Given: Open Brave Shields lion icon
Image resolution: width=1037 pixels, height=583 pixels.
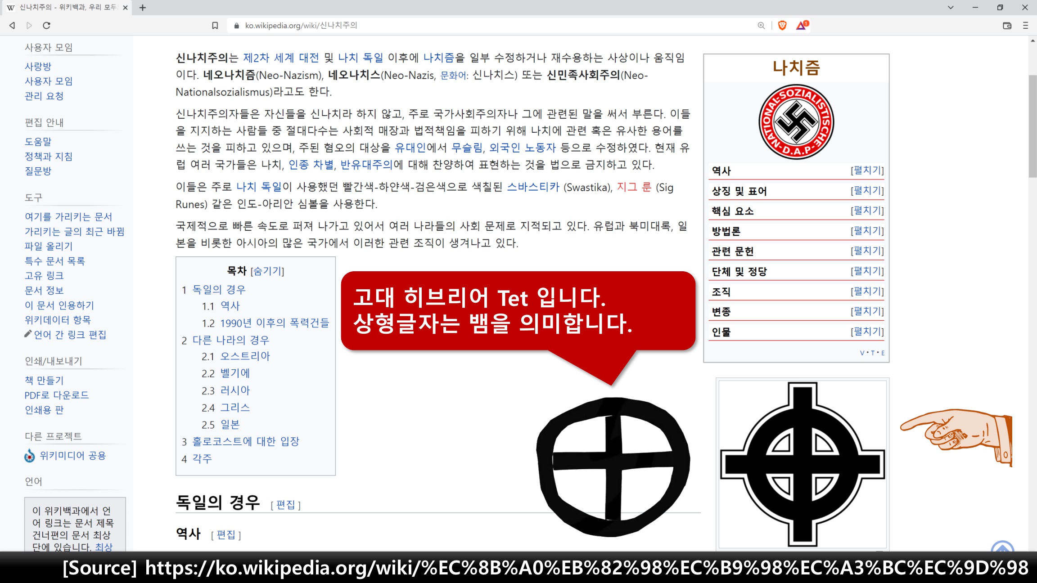Looking at the screenshot, I should (x=782, y=26).
